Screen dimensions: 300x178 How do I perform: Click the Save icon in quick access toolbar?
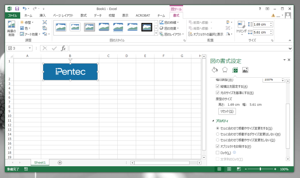pos(17,9)
